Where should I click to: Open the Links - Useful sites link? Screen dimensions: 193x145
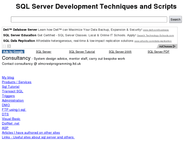(x=38, y=137)
